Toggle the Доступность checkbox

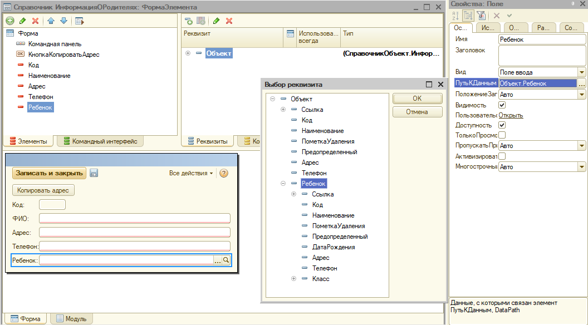point(502,125)
